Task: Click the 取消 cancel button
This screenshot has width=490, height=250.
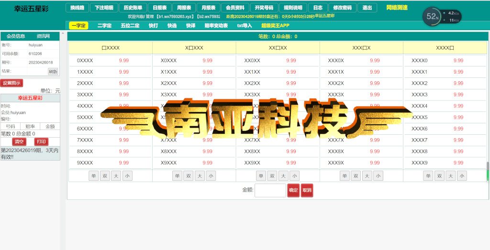Action: tap(307, 190)
